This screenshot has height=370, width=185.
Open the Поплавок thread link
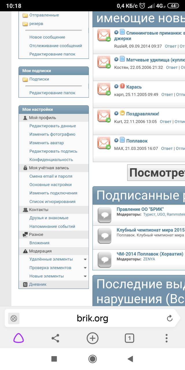[137, 141]
